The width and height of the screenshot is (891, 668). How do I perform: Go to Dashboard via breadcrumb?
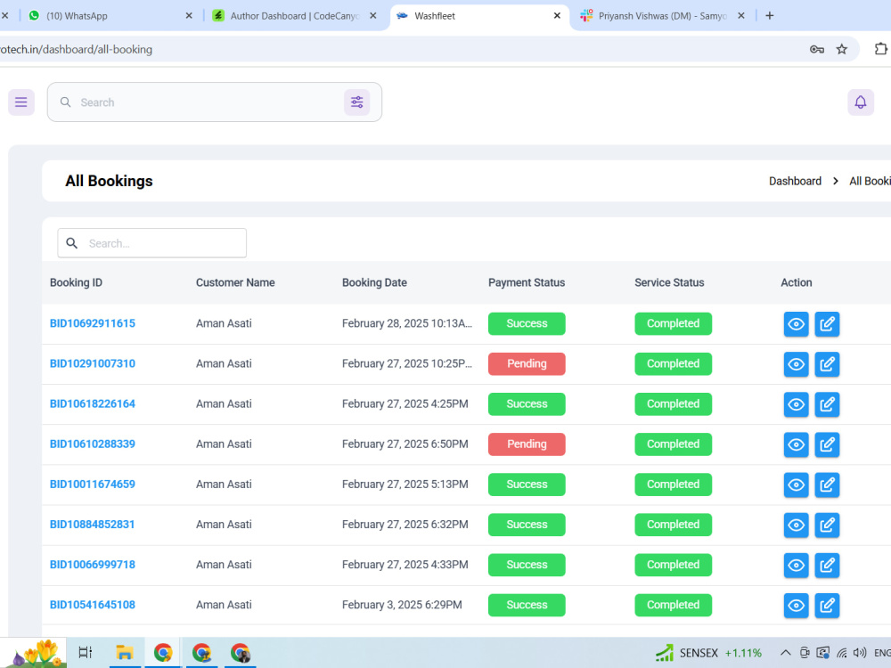pos(795,181)
